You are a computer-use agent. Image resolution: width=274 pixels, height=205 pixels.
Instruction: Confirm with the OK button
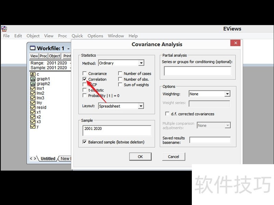(140, 157)
